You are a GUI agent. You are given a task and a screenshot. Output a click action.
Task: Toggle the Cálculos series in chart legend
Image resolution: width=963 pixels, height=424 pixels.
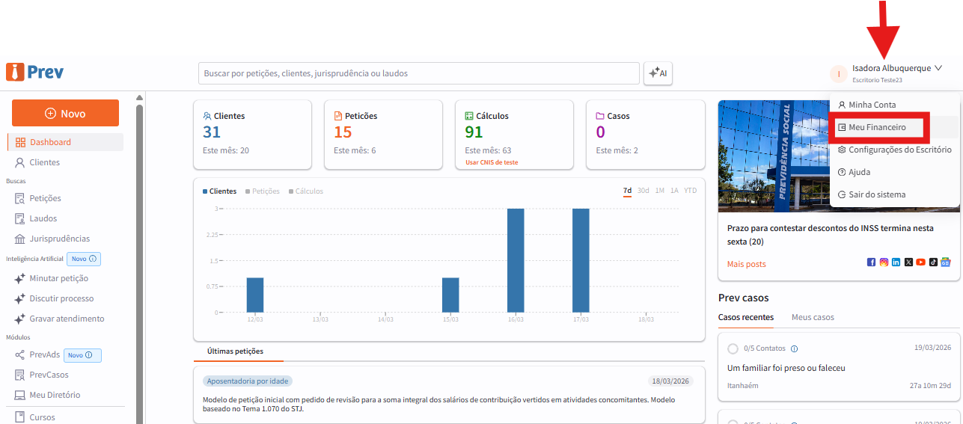click(x=306, y=191)
